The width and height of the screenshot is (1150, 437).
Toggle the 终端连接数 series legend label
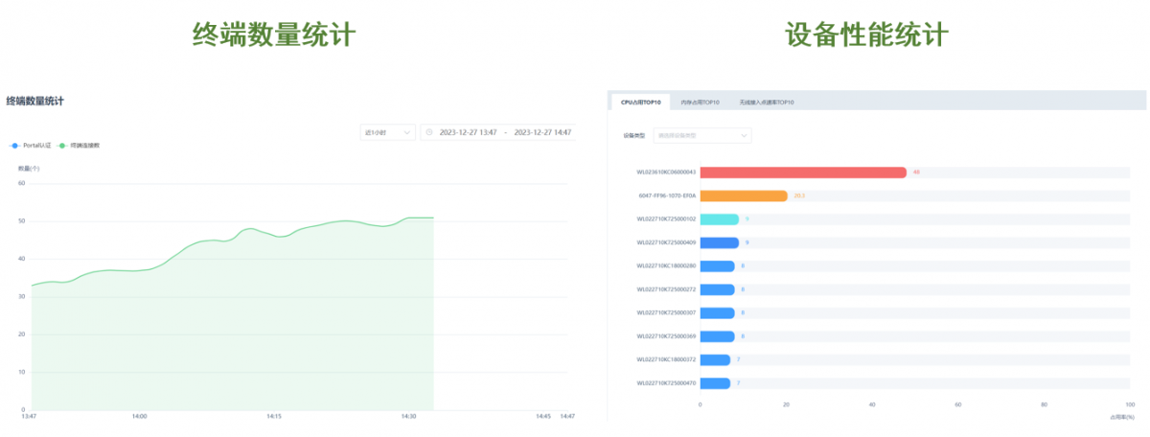point(85,146)
